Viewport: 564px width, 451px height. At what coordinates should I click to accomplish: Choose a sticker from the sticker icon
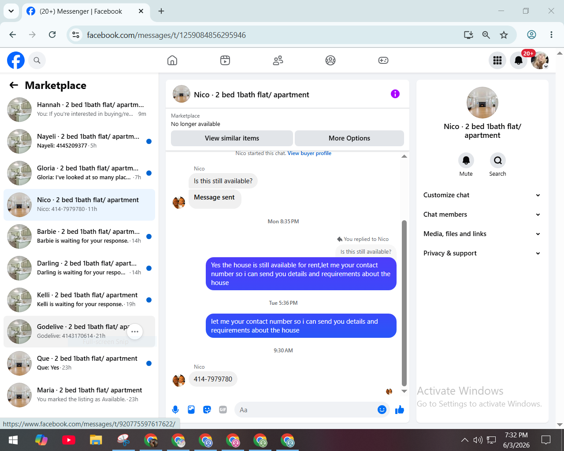click(207, 410)
